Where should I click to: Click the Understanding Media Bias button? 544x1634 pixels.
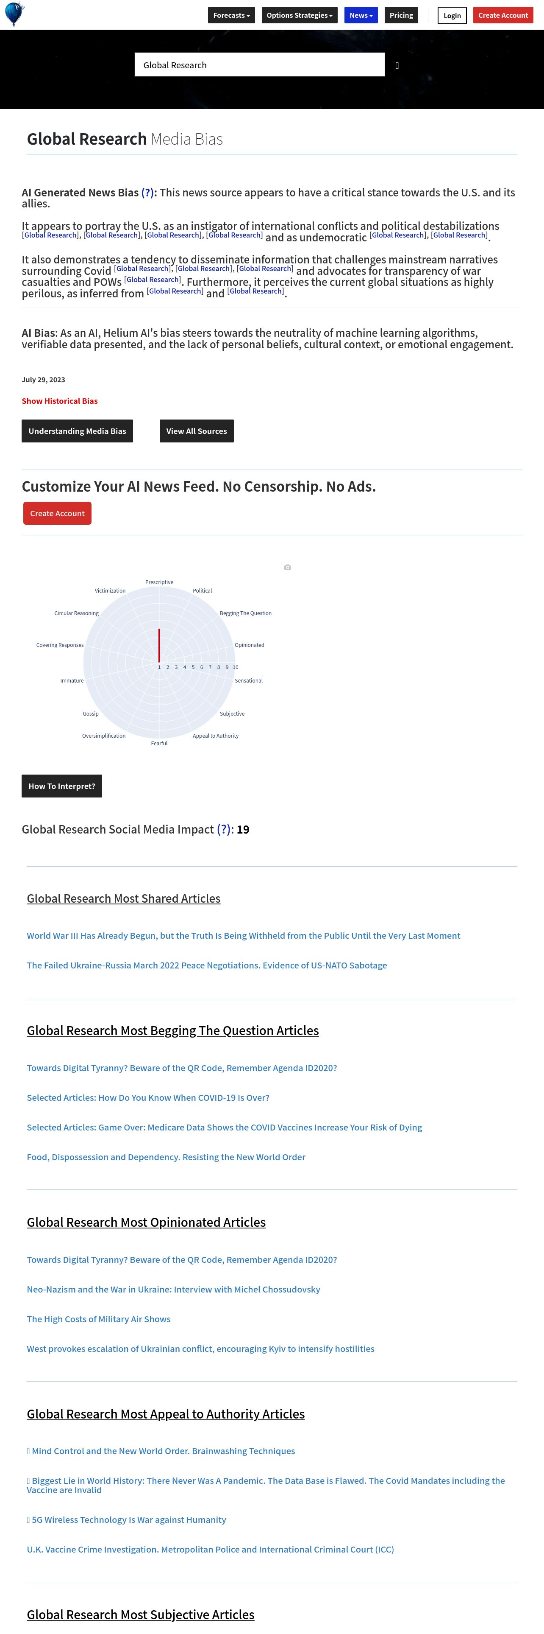pos(77,431)
